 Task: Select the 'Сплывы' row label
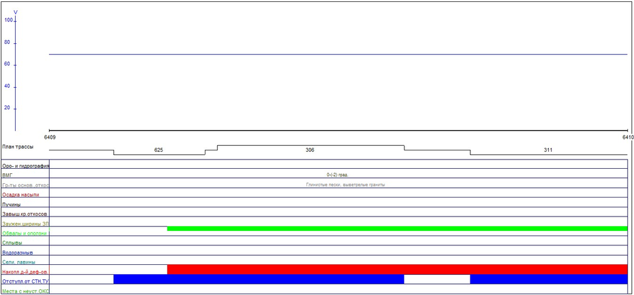(x=12, y=243)
